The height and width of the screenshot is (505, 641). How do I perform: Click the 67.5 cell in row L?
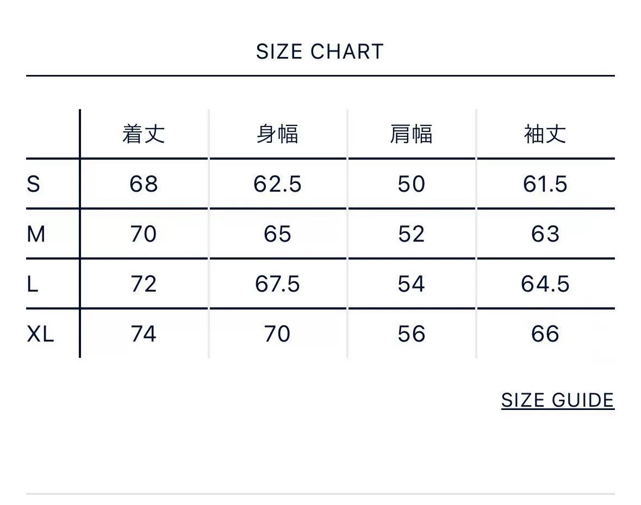277,284
